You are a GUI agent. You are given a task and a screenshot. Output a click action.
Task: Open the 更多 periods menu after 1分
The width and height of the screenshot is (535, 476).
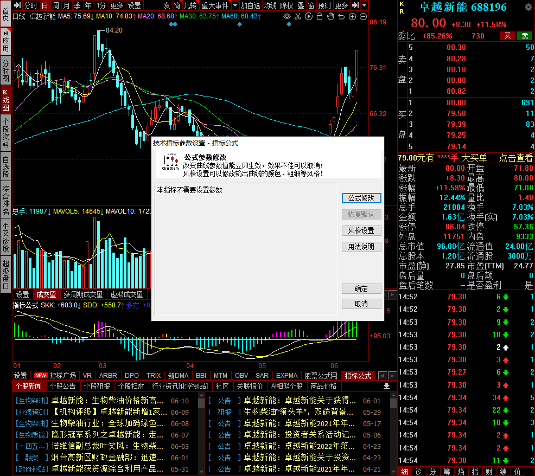117,5
